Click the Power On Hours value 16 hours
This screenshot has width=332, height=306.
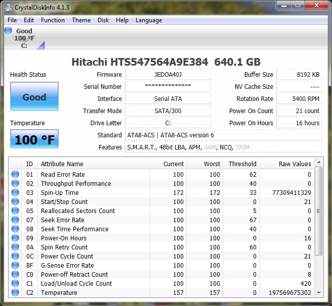pos(299,123)
